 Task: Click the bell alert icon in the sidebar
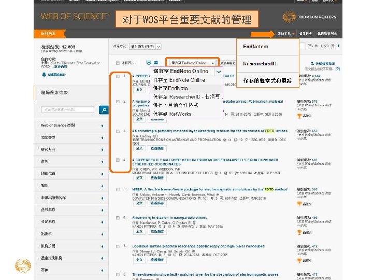(x=44, y=75)
